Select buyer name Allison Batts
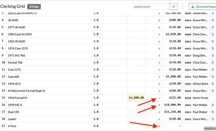Image resolution: width=216 pixels, height=131 pixels. 200,84
